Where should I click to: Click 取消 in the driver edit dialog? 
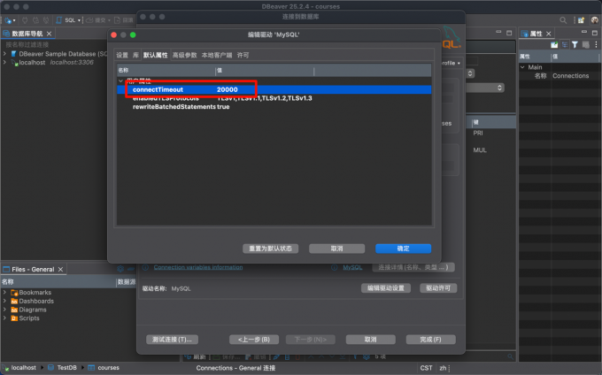pyautogui.click(x=336, y=249)
